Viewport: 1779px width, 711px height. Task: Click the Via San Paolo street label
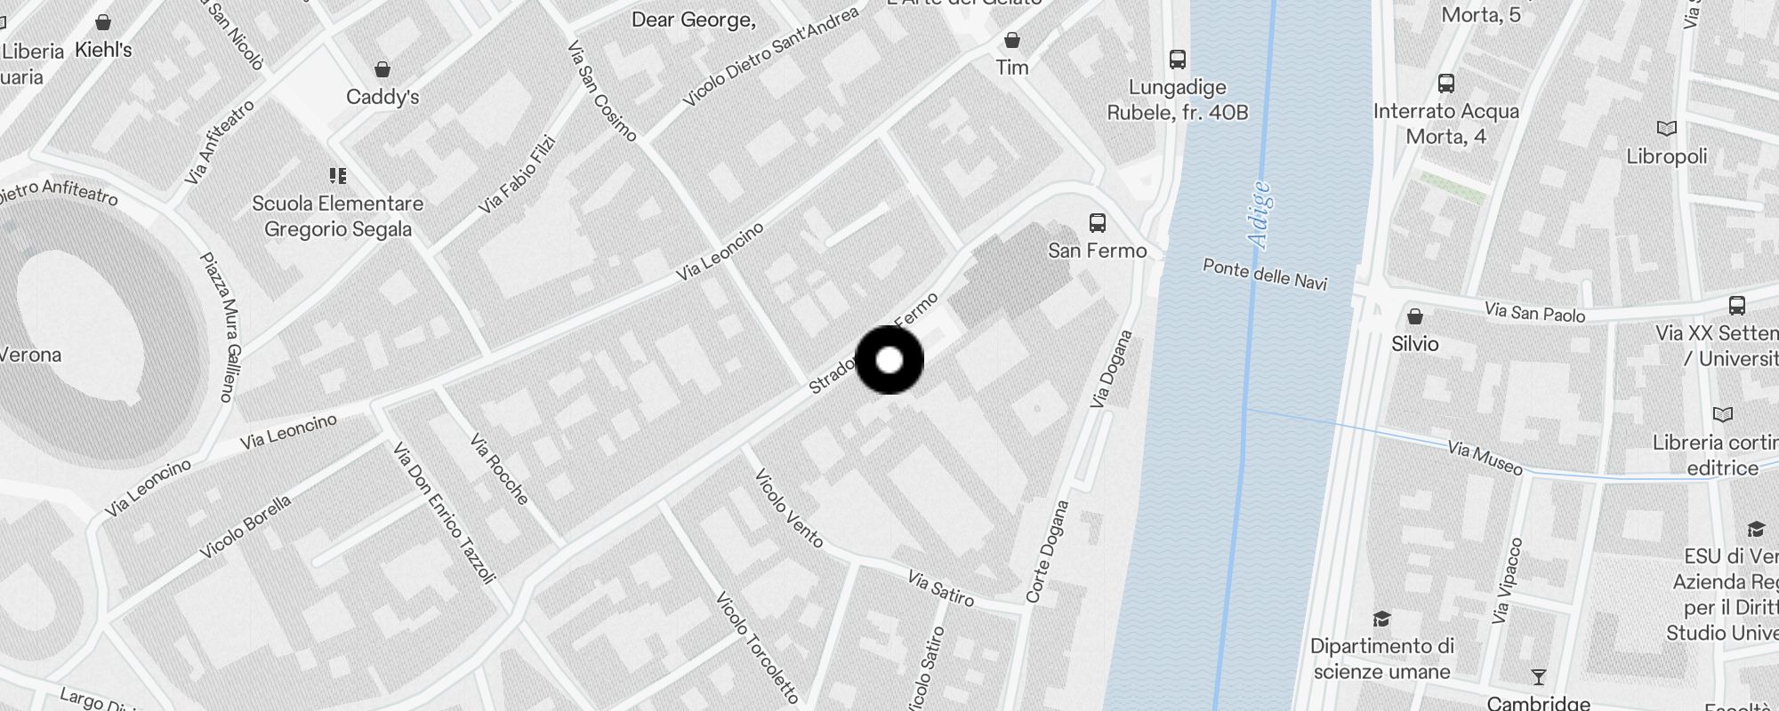[1535, 311]
